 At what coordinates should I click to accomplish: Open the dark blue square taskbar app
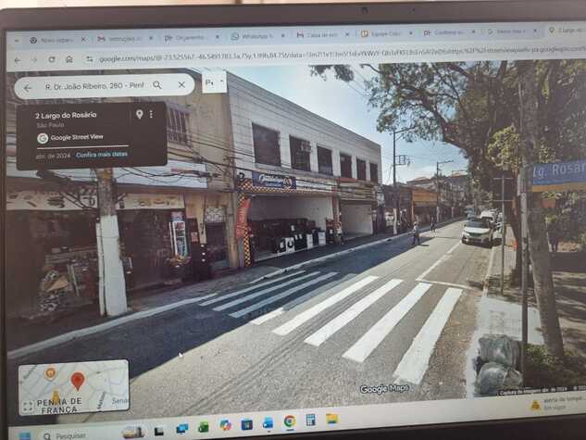point(246,424)
